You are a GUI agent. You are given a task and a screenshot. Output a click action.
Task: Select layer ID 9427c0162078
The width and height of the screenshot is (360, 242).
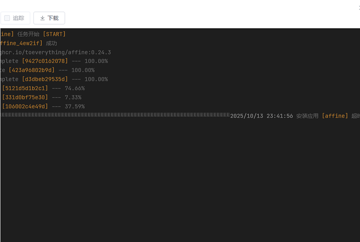[x=45, y=61]
